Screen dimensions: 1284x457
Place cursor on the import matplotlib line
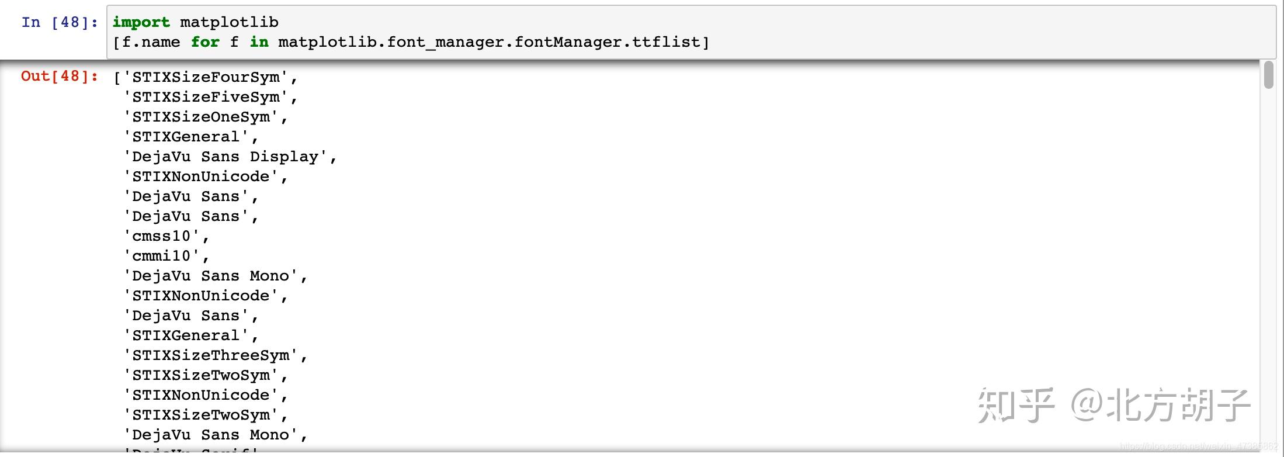(195, 22)
